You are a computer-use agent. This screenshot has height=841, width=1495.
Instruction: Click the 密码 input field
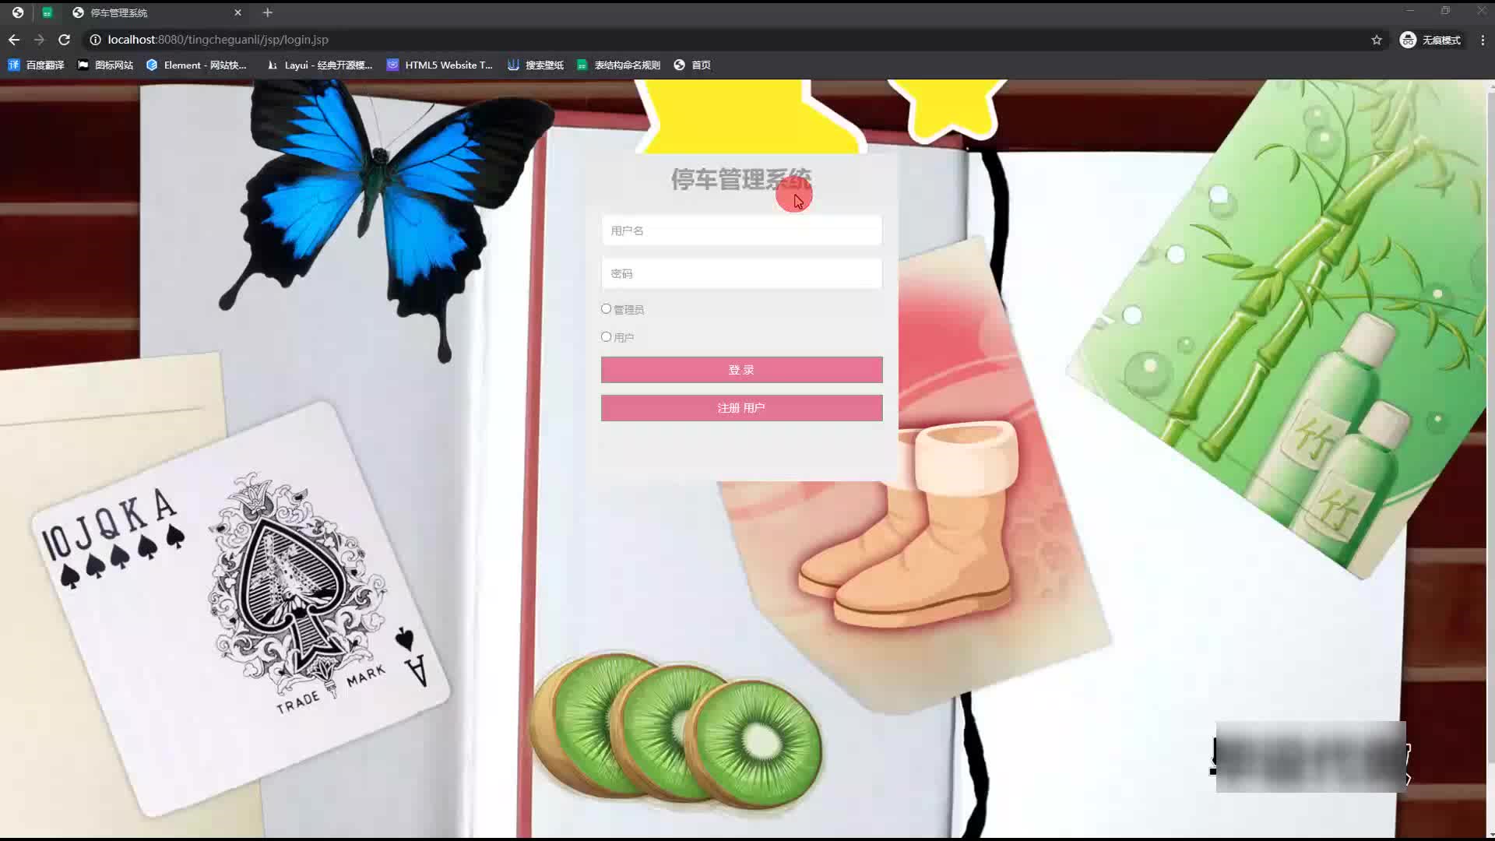[741, 273]
